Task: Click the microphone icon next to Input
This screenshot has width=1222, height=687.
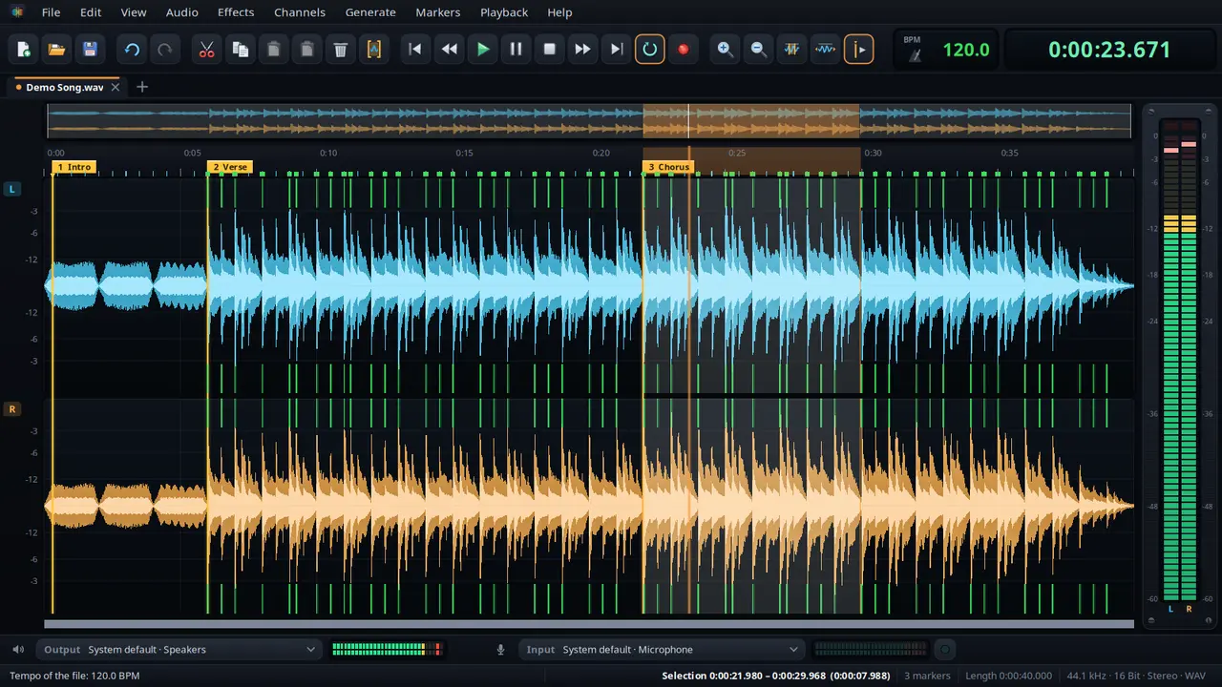Action: point(500,650)
